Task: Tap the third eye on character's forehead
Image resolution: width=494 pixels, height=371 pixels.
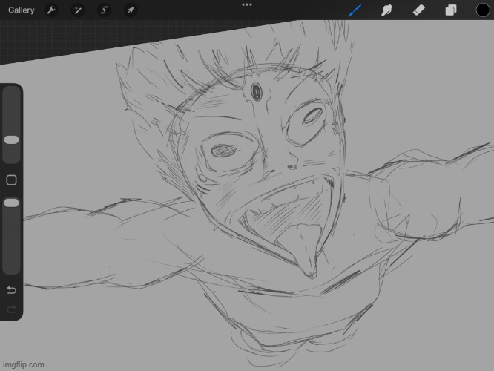Action: [257, 93]
